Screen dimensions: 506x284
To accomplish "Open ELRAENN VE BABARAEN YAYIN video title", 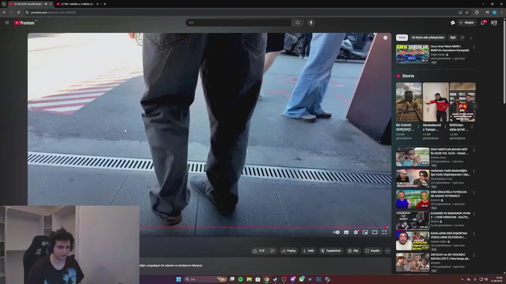I will [x=450, y=215].
